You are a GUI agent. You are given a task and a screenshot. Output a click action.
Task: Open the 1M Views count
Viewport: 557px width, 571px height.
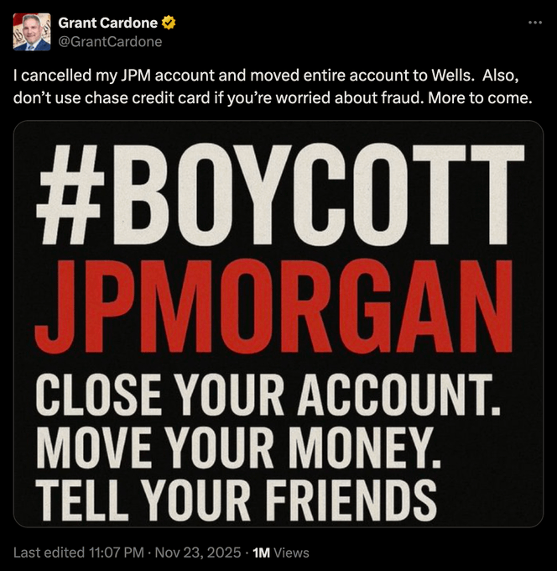point(280,553)
